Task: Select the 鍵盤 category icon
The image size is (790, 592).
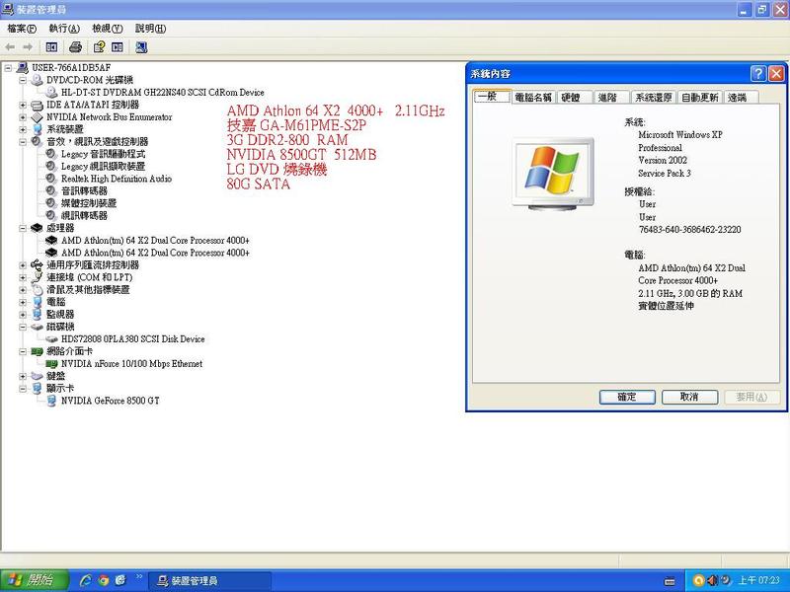Action: click(37, 376)
